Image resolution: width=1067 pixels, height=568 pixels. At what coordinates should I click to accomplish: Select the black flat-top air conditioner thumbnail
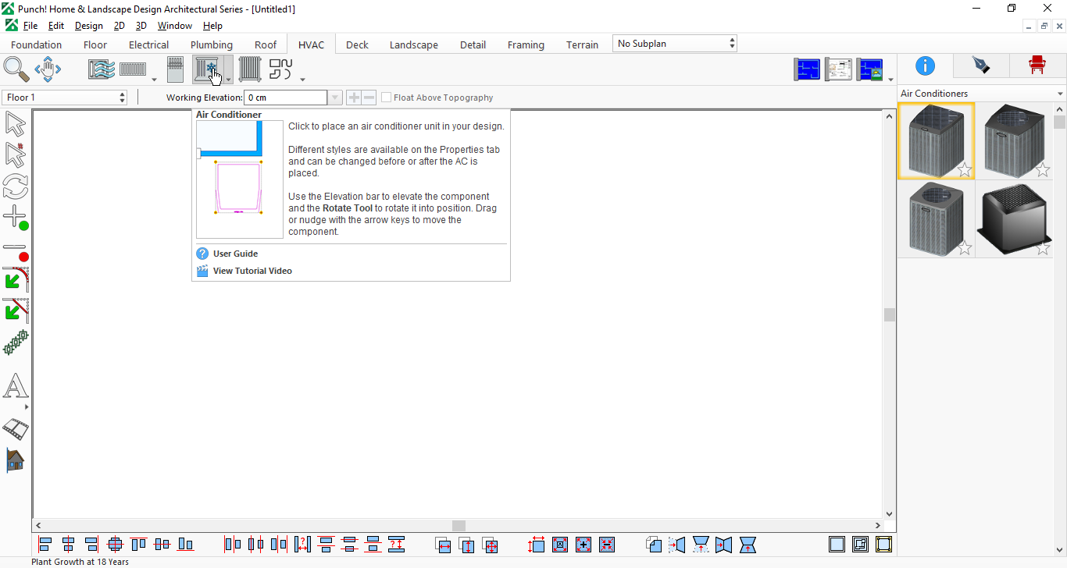[1014, 219]
